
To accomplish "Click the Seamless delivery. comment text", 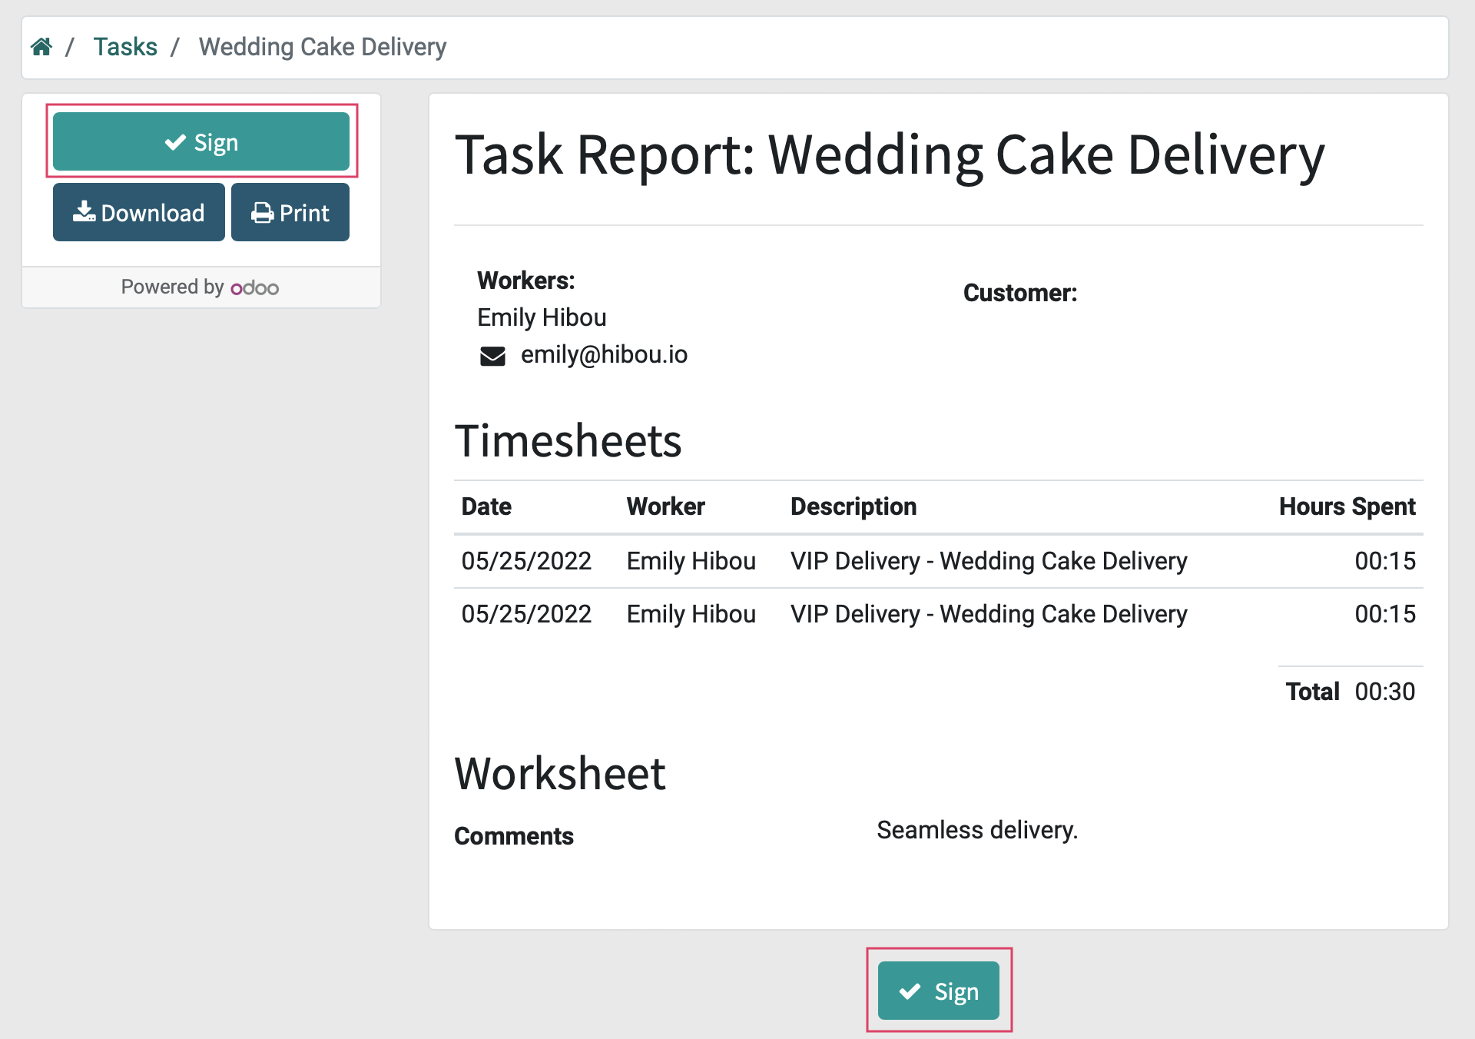I will tap(977, 830).
